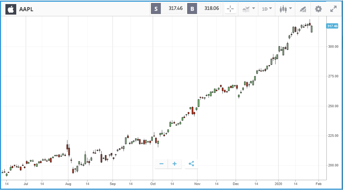Click the 2020 marker on time axis
Image resolution: width=343 pixels, height=190 pixels.
click(x=278, y=184)
